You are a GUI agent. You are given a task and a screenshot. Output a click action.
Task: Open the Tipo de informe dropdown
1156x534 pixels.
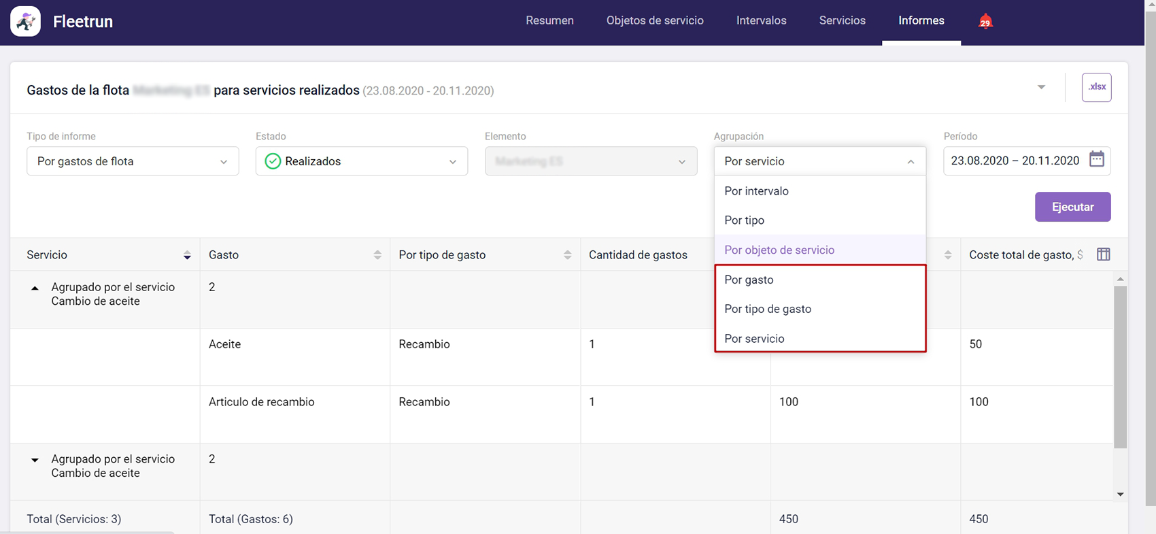coord(133,161)
